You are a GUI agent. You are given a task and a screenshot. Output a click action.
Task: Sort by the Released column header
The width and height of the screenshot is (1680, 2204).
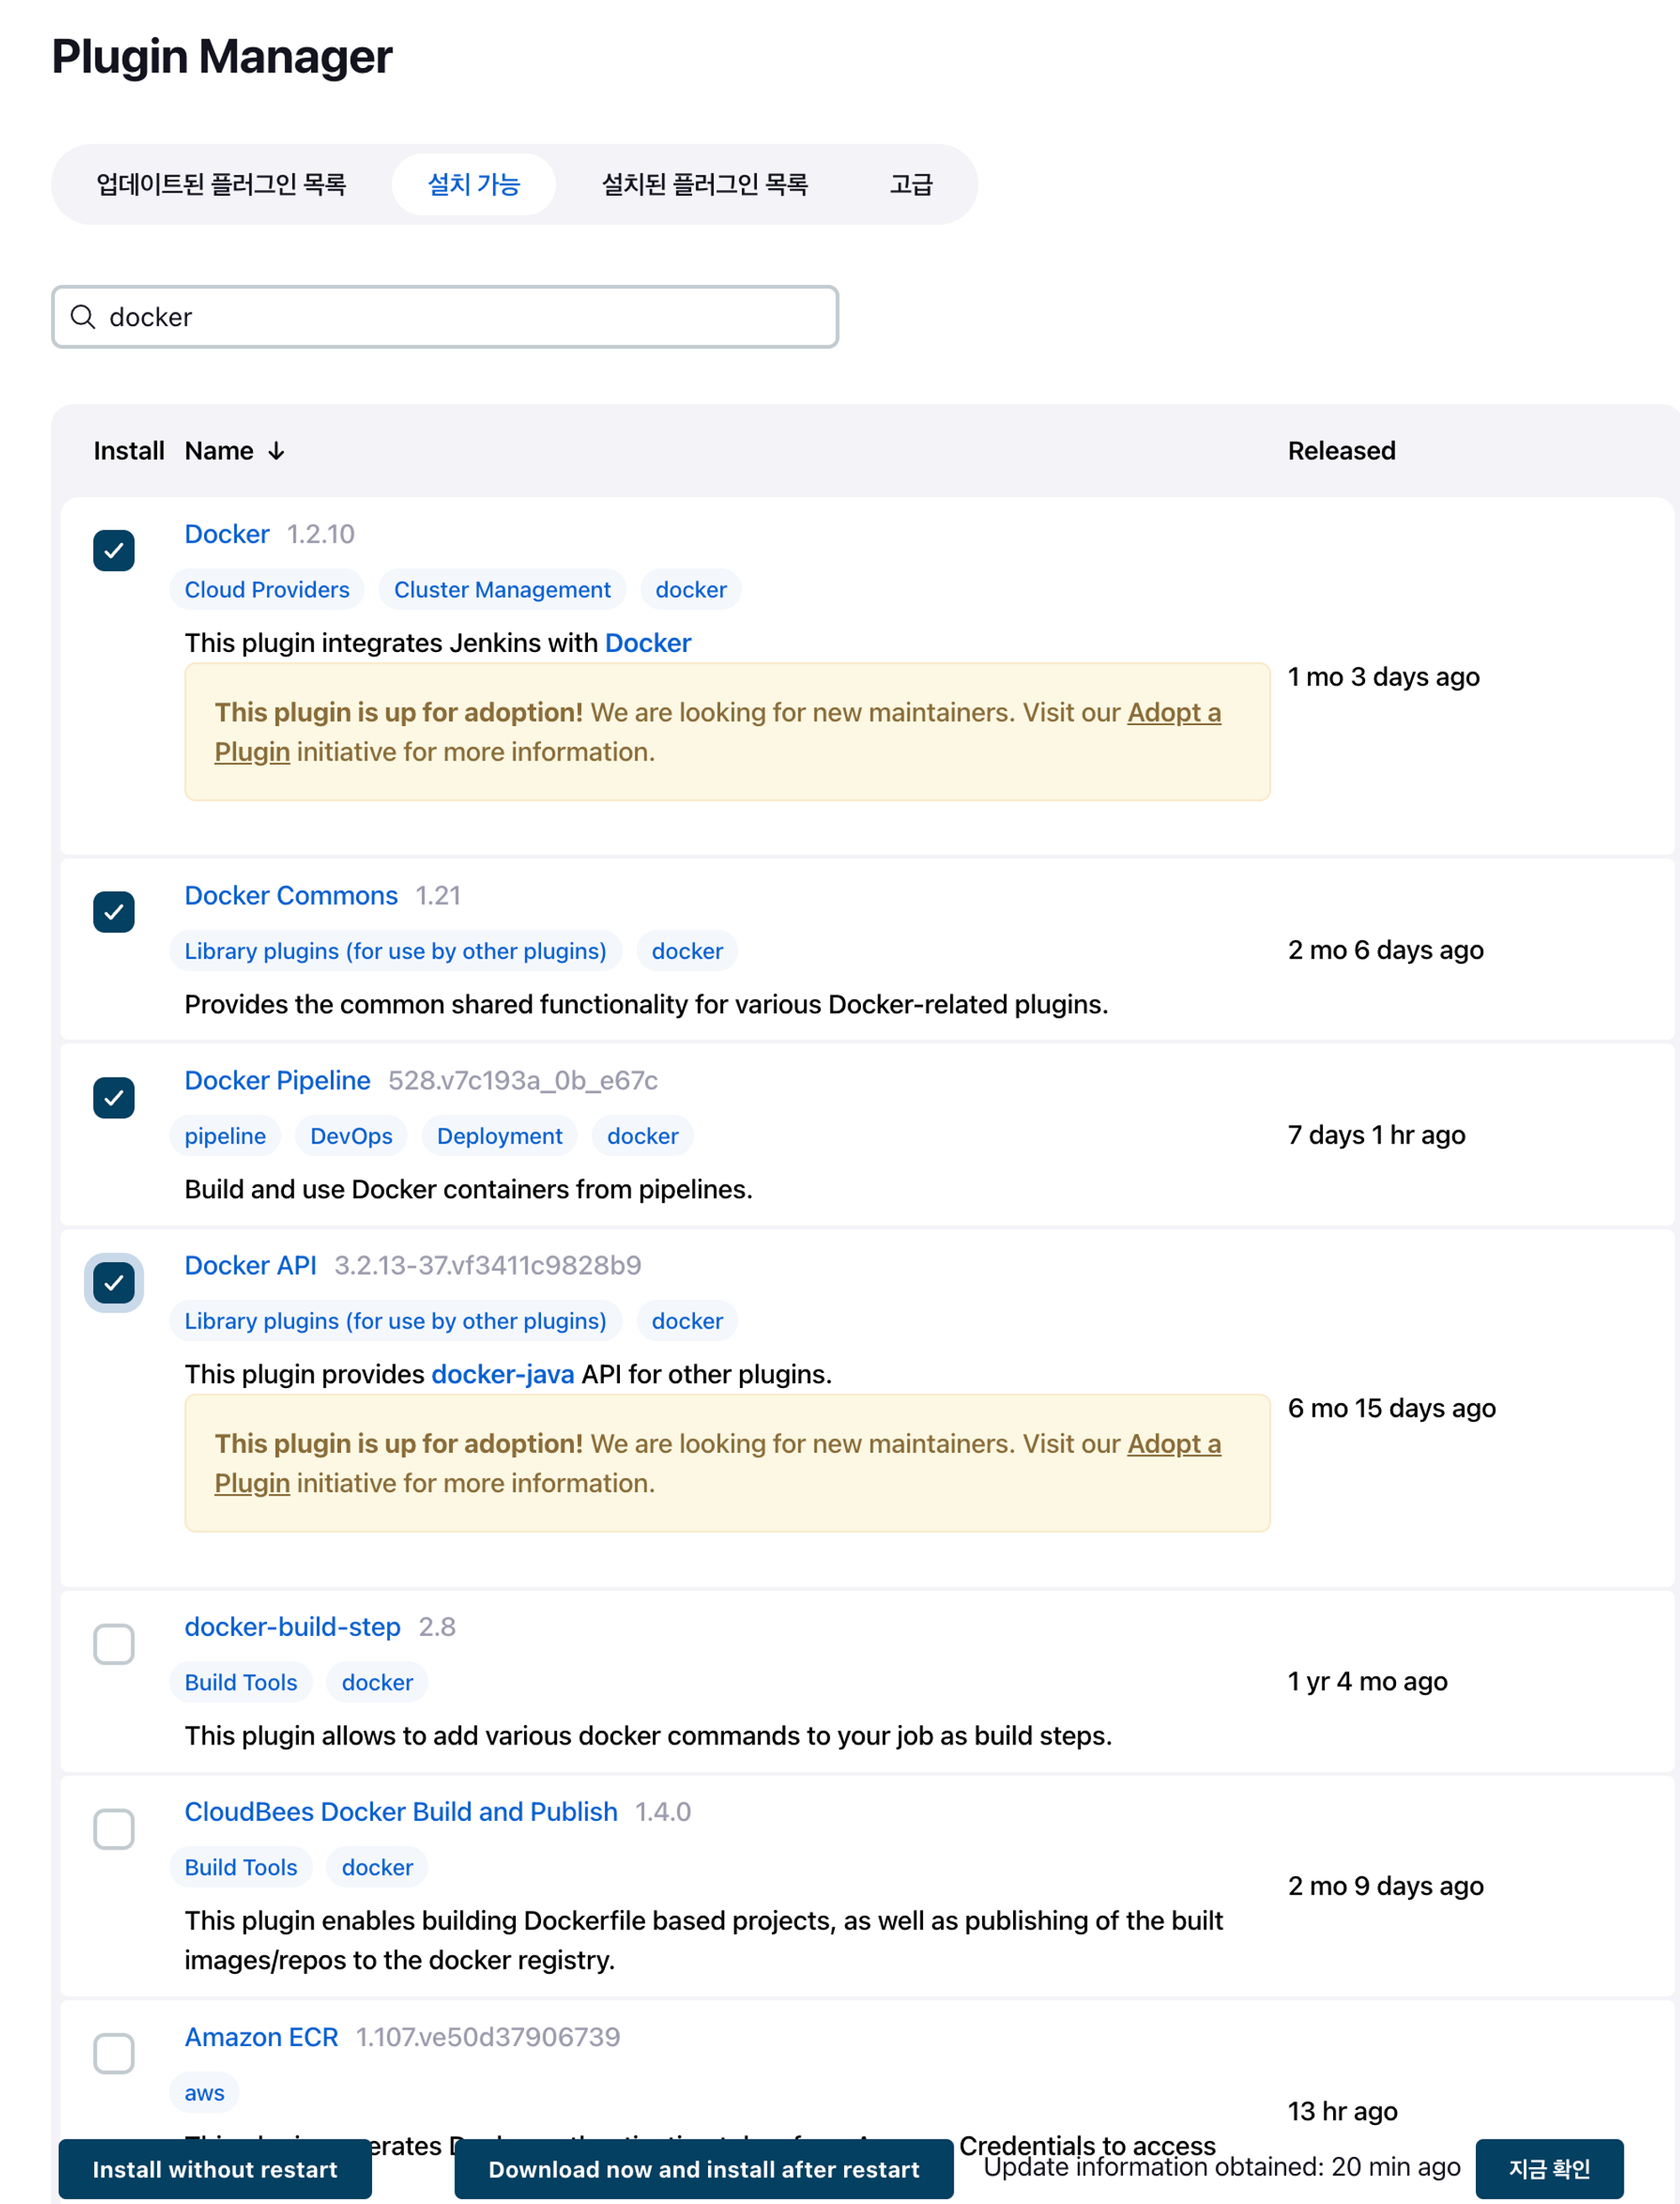(x=1341, y=451)
